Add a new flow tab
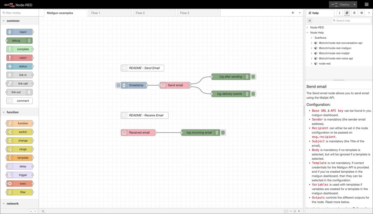Viewport: 373px width, 214px height. click(293, 13)
